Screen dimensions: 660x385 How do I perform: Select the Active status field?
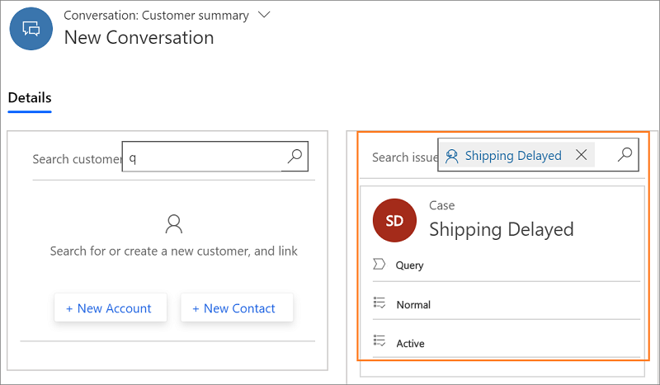410,343
